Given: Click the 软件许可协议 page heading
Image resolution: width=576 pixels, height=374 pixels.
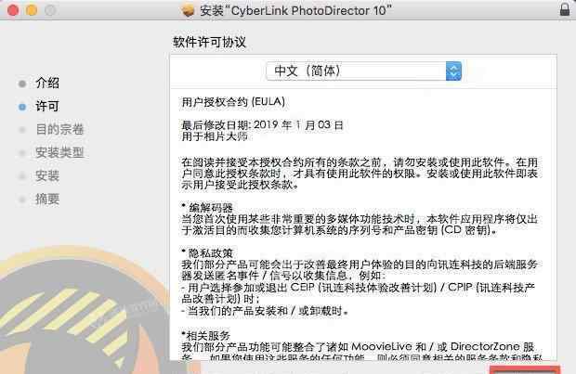Looking at the screenshot, I should [209, 42].
